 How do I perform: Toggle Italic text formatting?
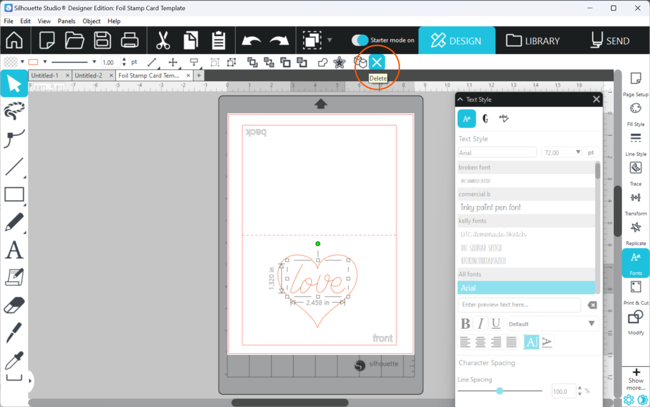tap(480, 324)
